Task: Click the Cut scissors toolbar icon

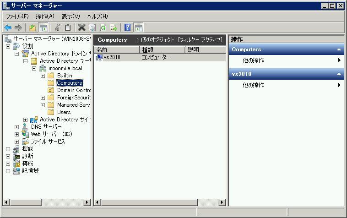Action: point(57,27)
